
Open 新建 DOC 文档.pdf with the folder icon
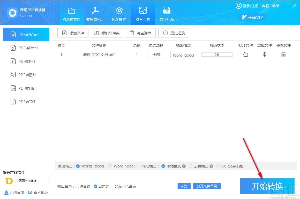[245, 55]
